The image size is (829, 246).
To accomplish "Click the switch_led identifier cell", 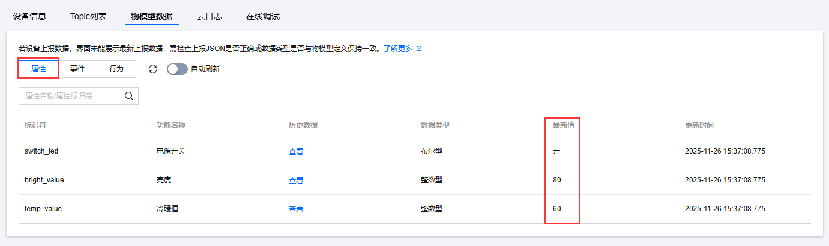I will coord(41,151).
